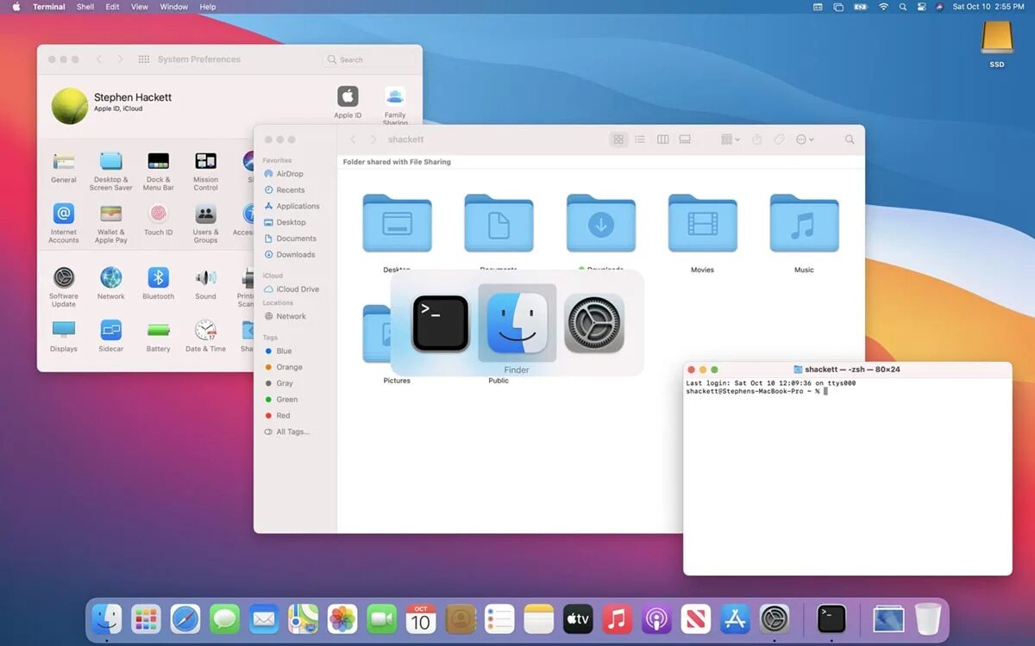
Task: Open Family Sharing in System Preferences
Action: point(395,105)
